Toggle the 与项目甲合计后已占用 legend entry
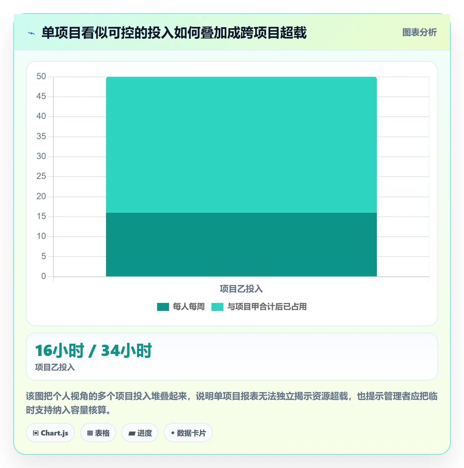Screen dimensions: 464x468 tap(259, 307)
